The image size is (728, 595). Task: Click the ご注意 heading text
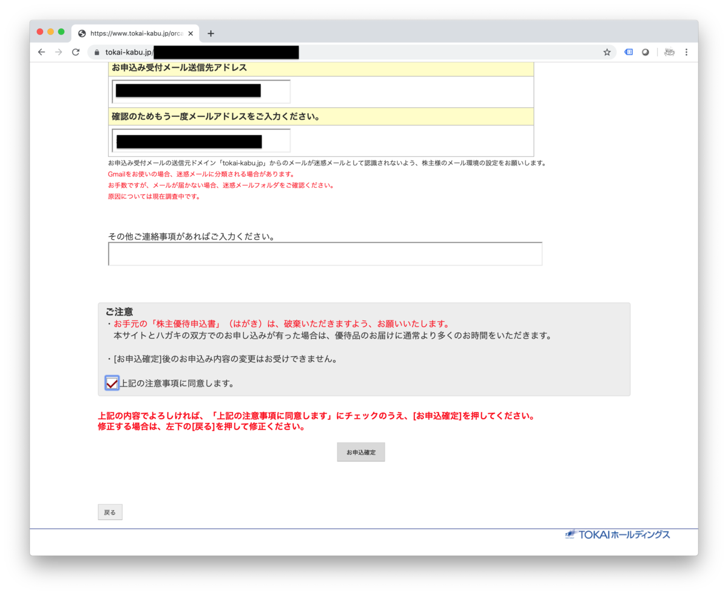click(120, 312)
